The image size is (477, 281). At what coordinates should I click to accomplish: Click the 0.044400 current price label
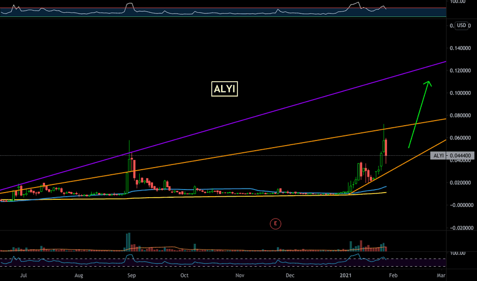[460, 156]
